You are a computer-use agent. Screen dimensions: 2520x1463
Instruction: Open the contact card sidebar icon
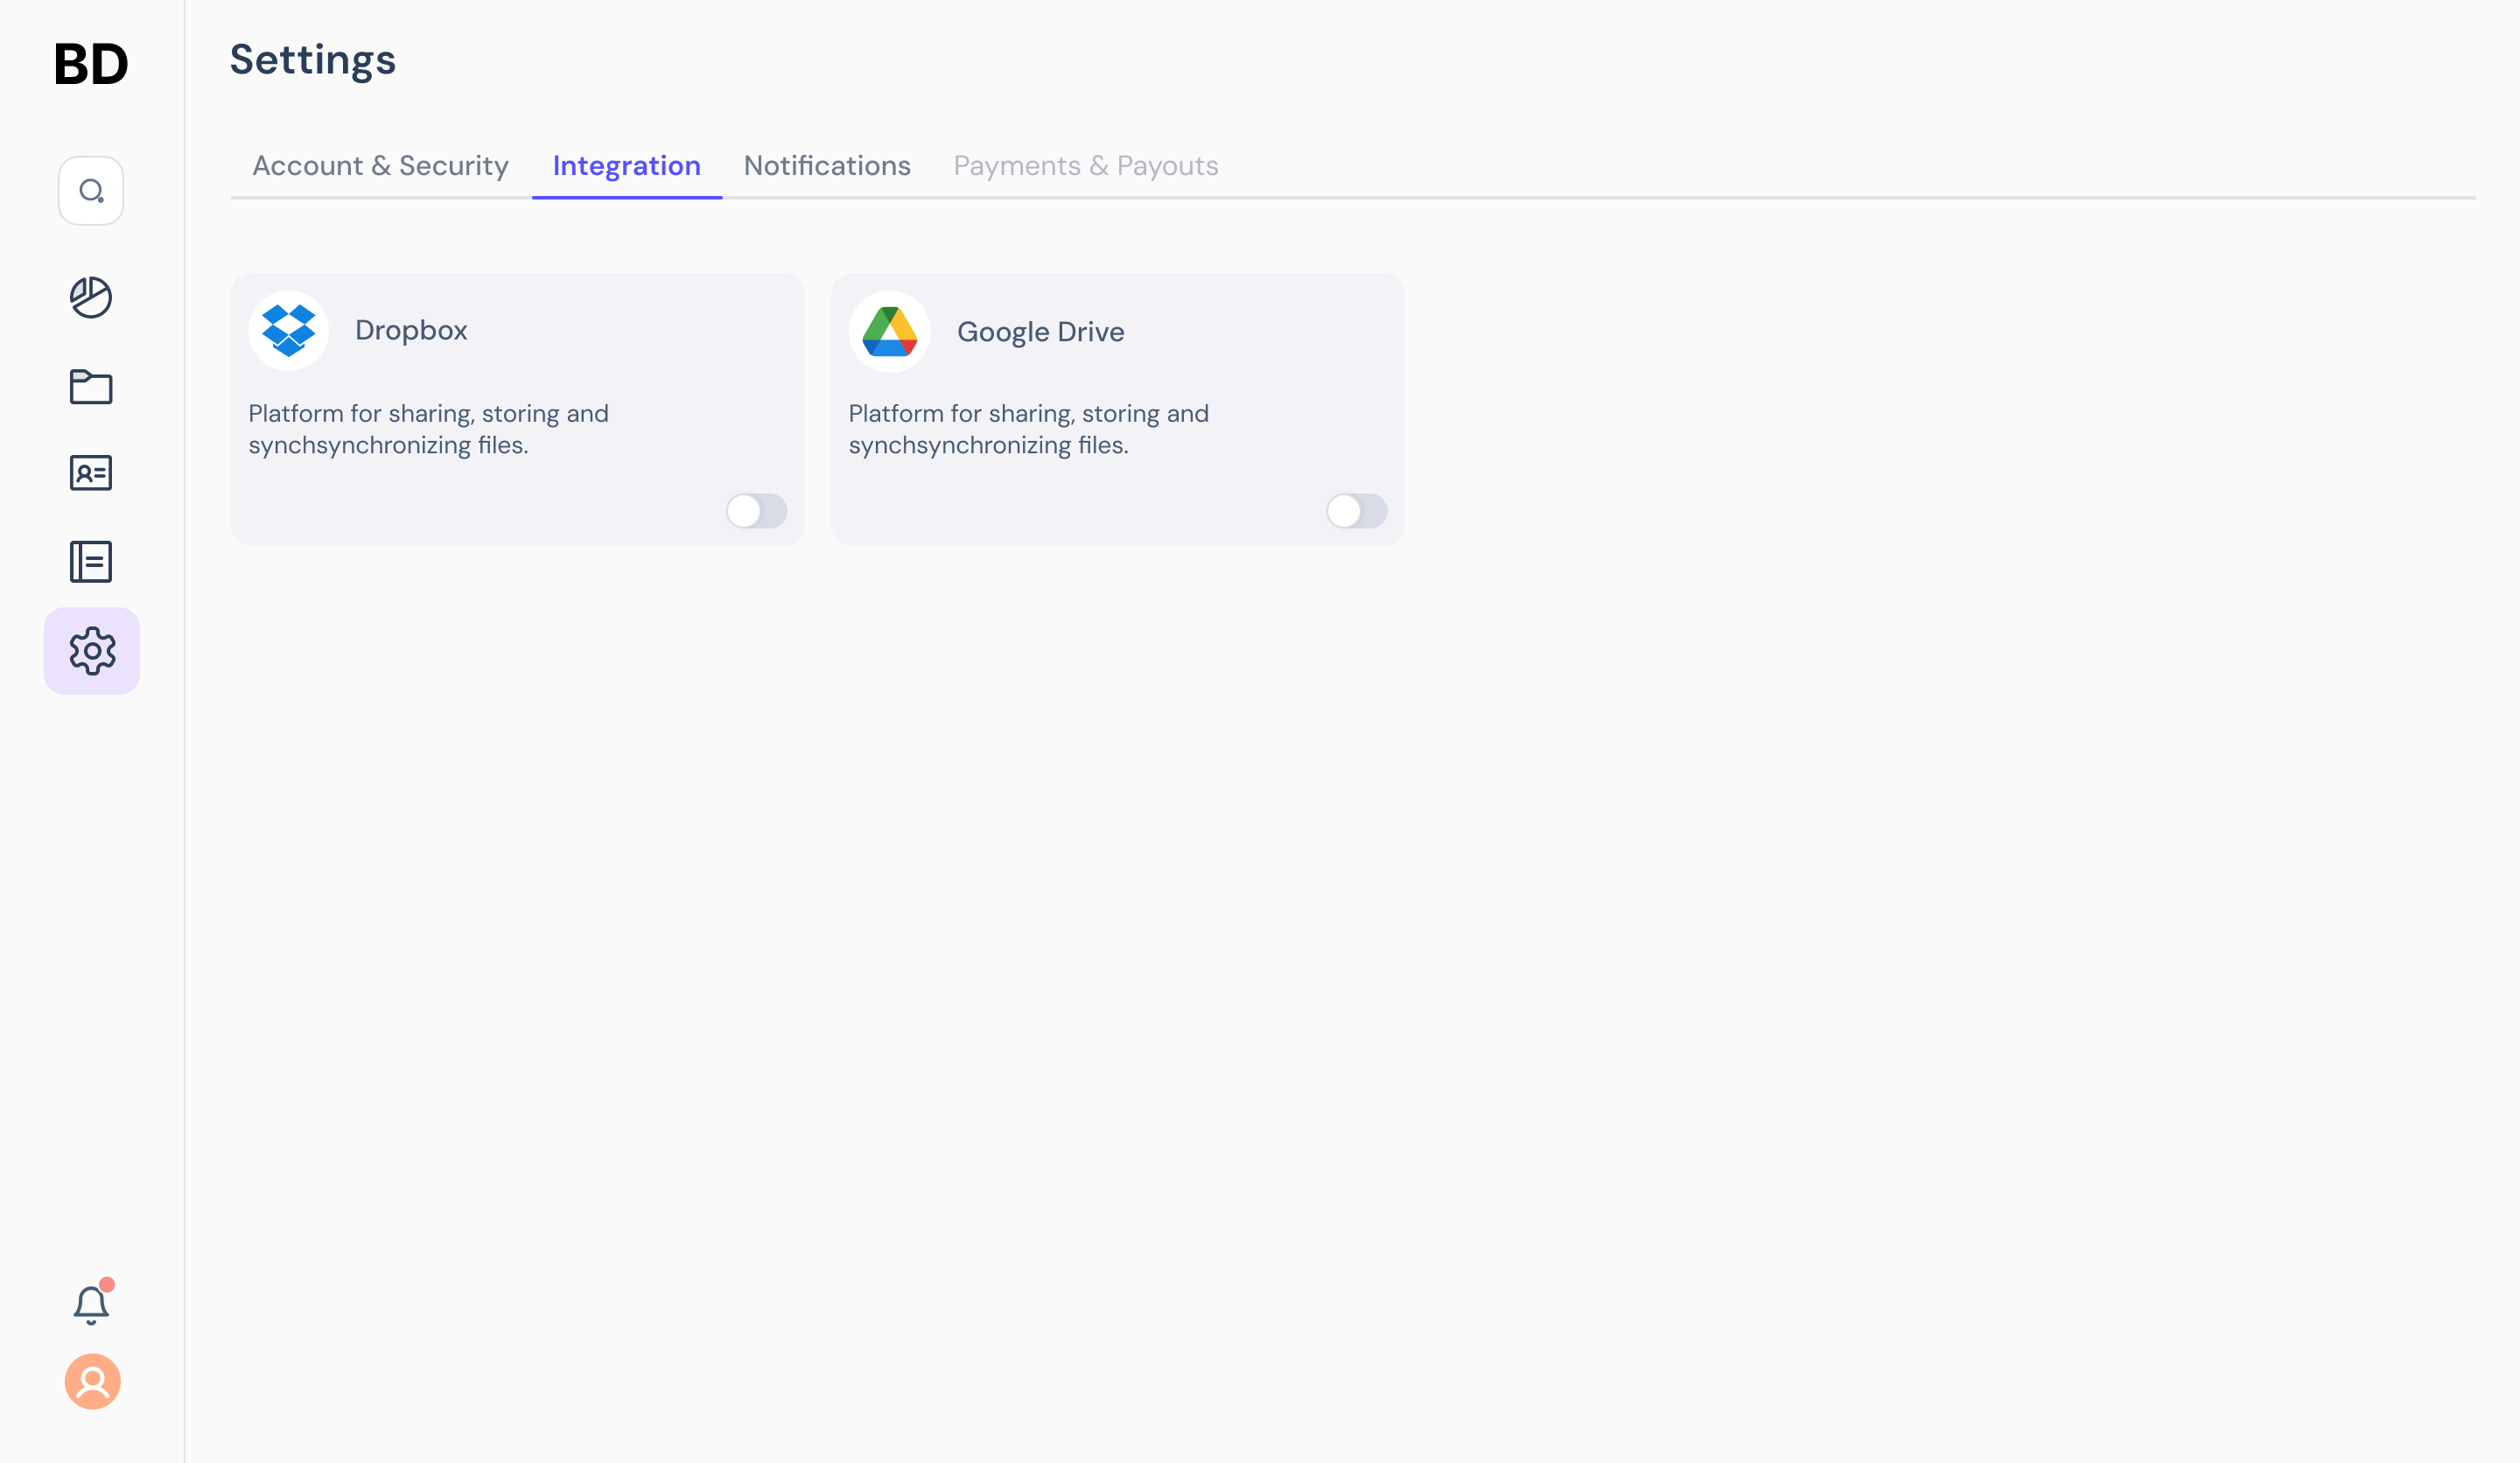pos(91,473)
